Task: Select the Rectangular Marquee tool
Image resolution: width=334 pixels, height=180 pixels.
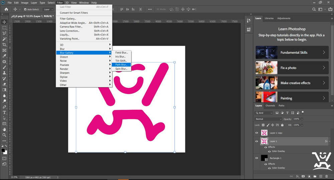Action: pos(4,28)
